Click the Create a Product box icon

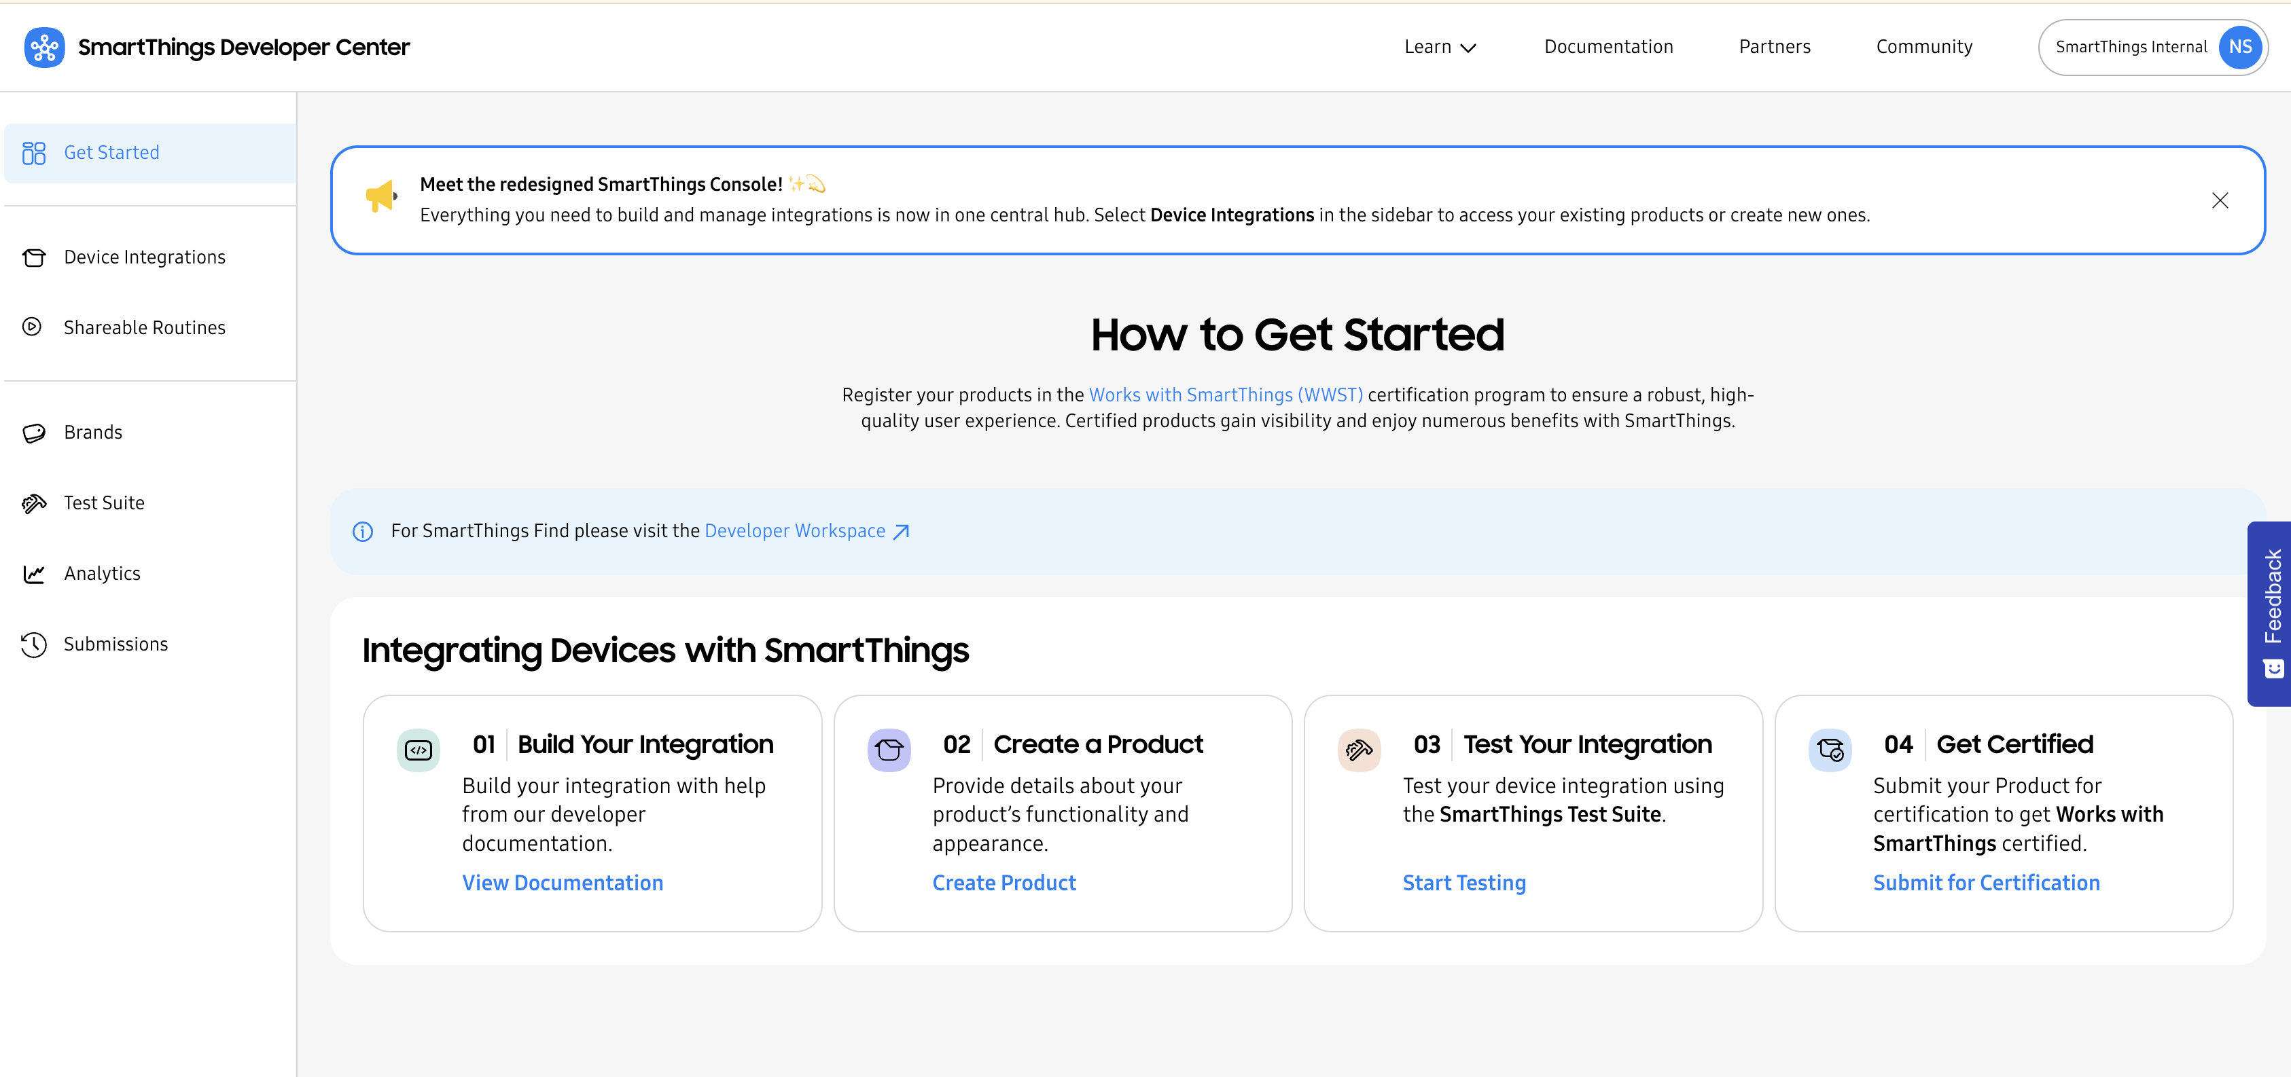pos(889,750)
